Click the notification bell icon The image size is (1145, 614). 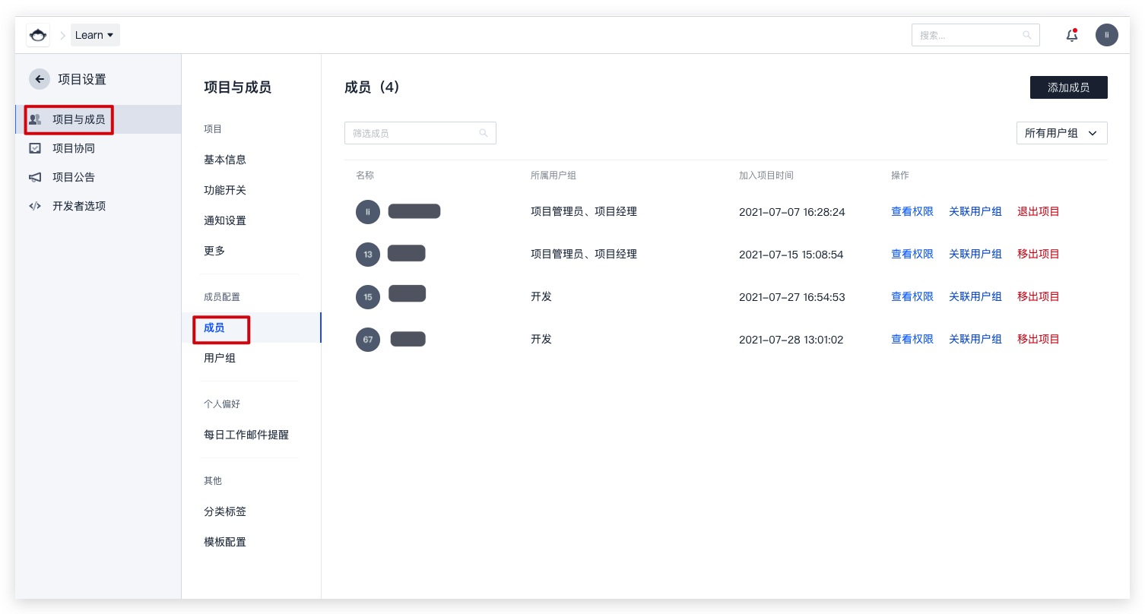click(1072, 35)
